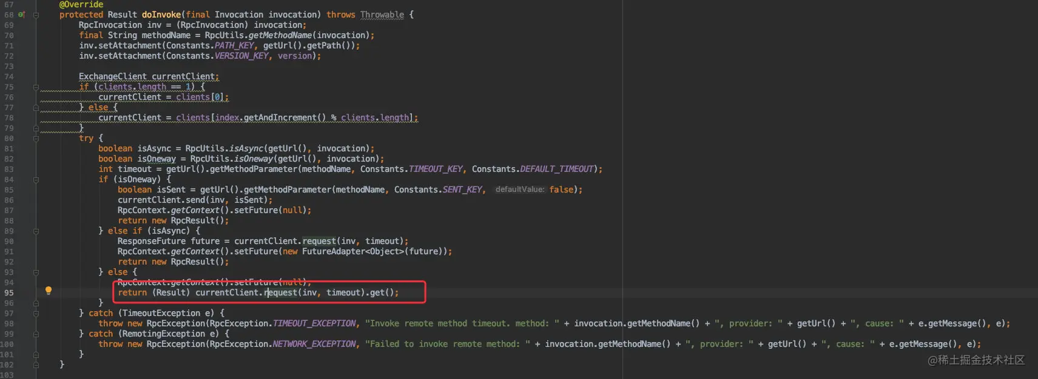Fold the if (clients.length == 1) block
The width and height of the screenshot is (1038, 379).
tap(36, 87)
